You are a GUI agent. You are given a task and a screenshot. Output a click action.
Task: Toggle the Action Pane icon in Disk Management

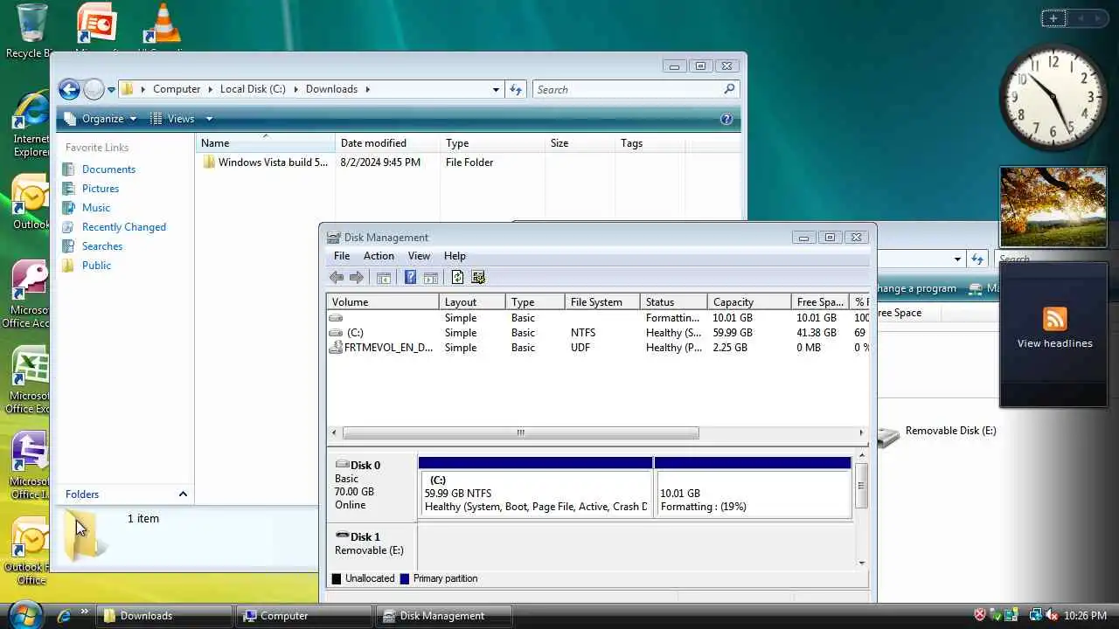[430, 278]
